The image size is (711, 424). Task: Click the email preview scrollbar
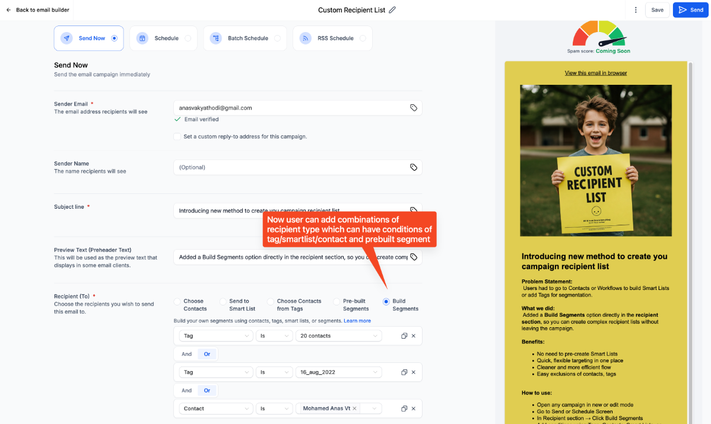(x=690, y=178)
